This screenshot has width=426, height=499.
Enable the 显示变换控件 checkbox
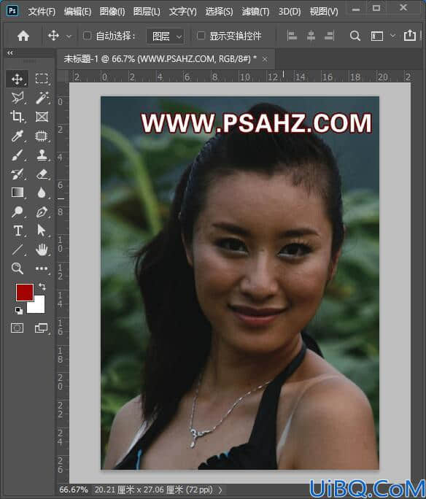(x=201, y=35)
